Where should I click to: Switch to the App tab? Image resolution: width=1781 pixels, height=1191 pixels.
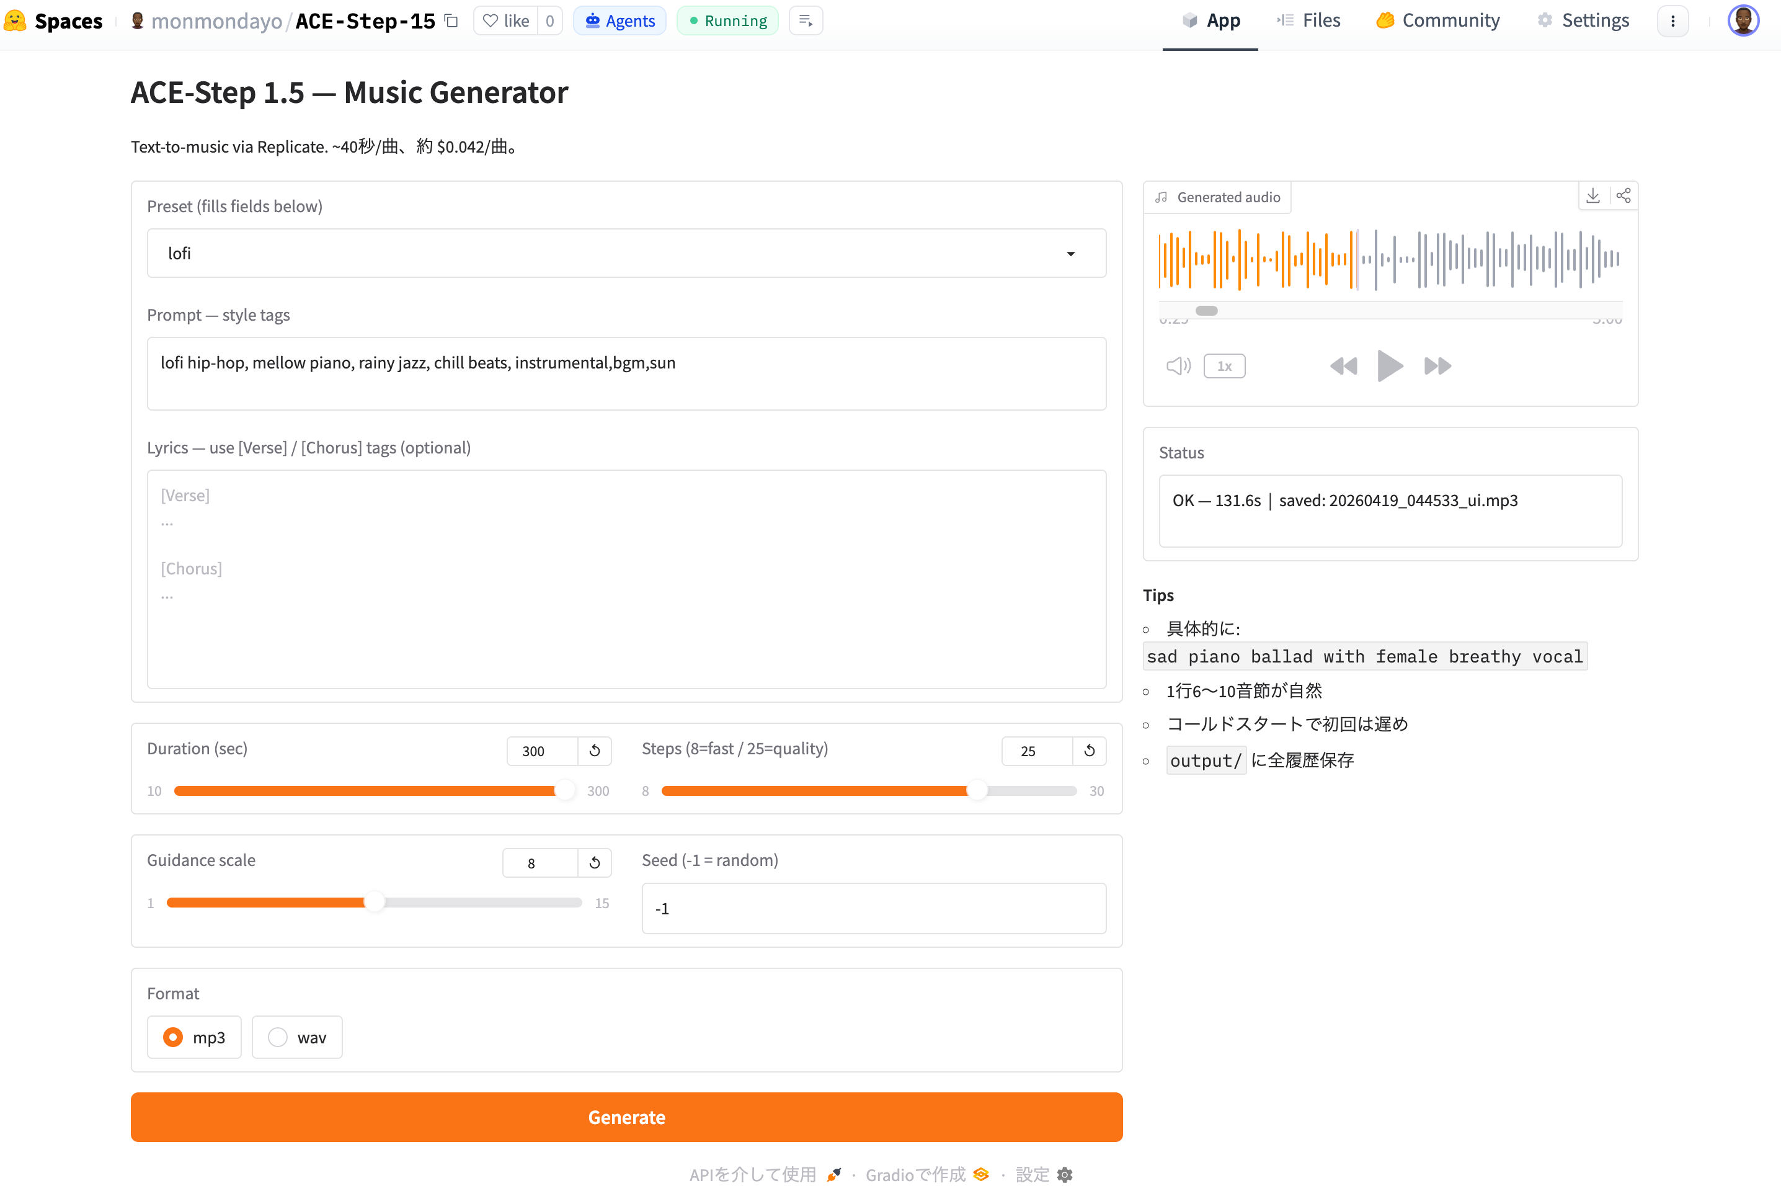coord(1210,20)
